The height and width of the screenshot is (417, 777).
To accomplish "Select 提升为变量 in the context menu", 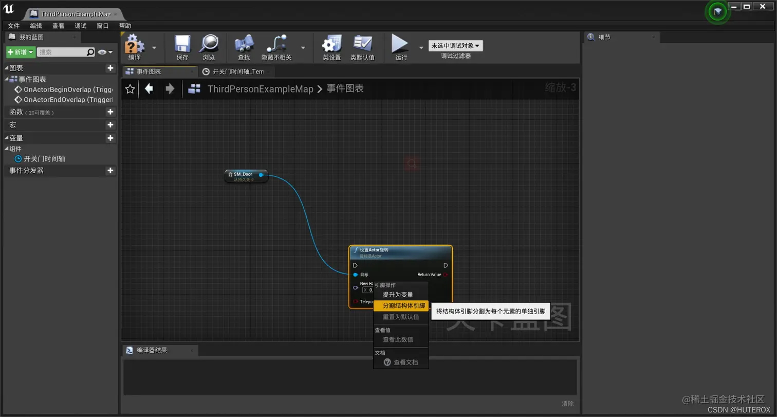I will (x=401, y=295).
